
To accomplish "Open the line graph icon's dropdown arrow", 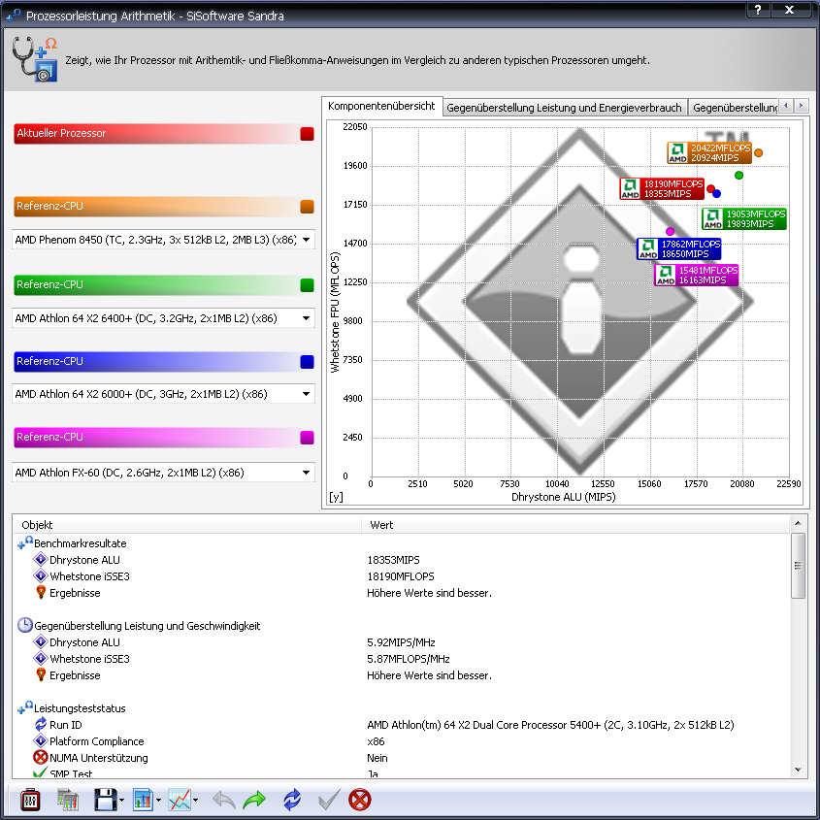I will (196, 801).
